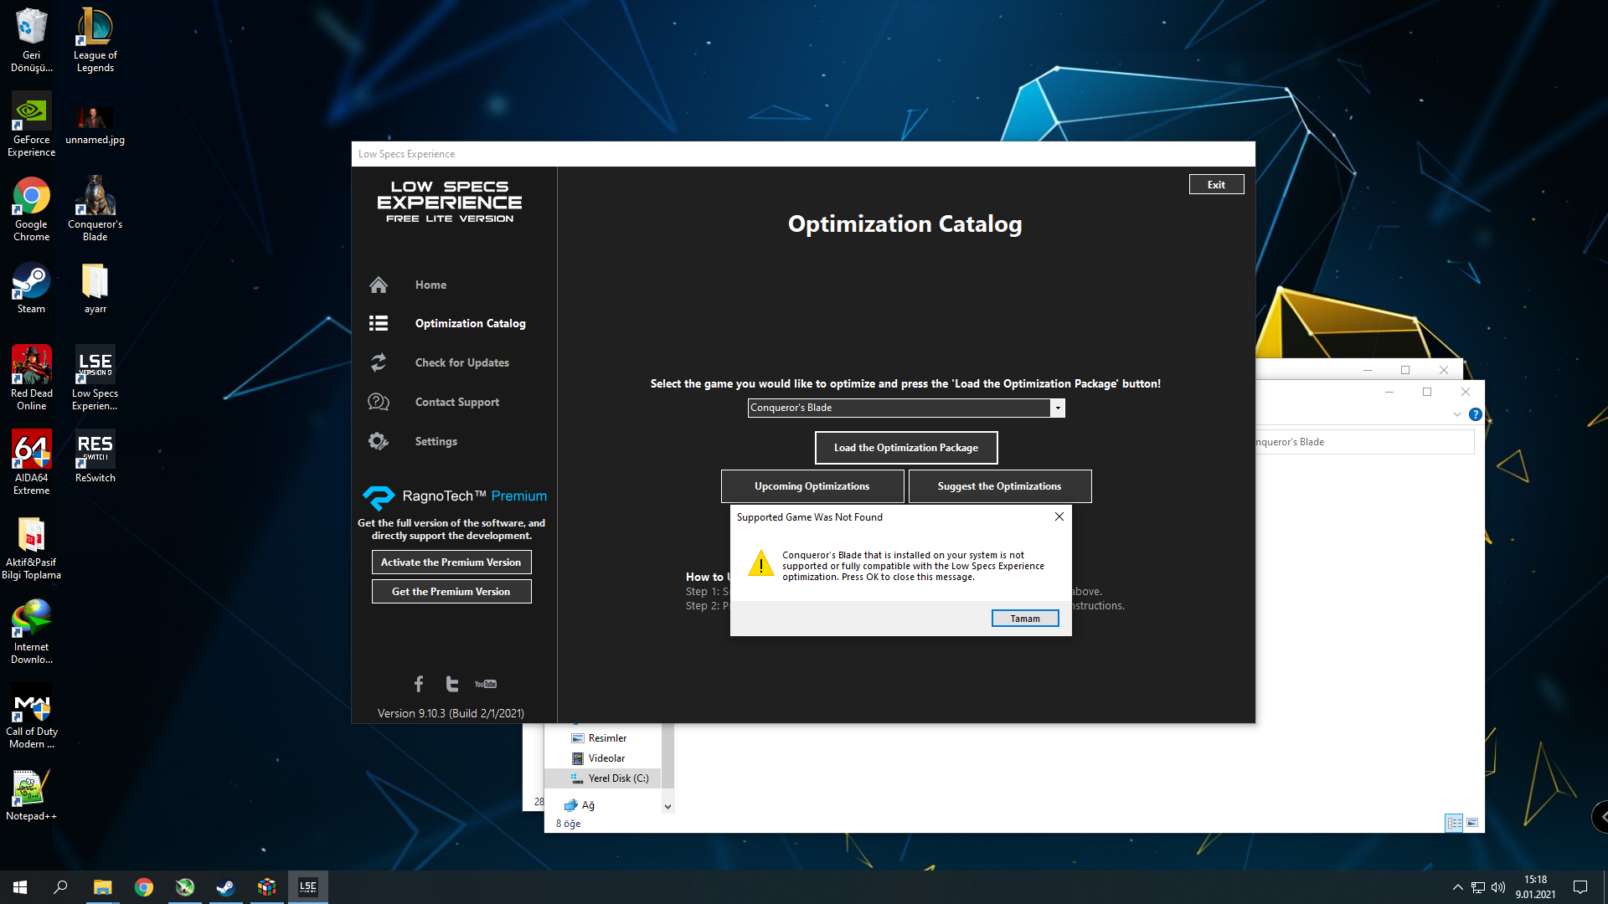The image size is (1608, 904).
Task: Open the Twitter social icon
Action: click(x=452, y=684)
